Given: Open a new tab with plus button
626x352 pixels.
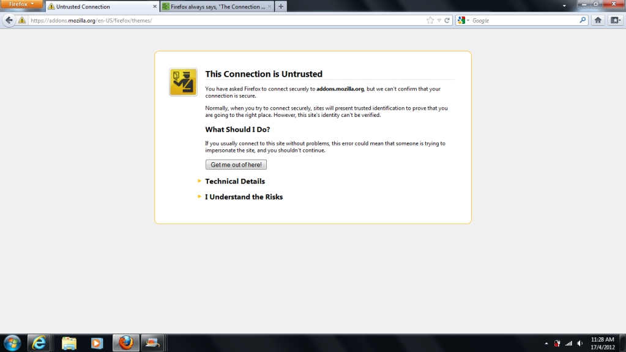Looking at the screenshot, I should [281, 6].
